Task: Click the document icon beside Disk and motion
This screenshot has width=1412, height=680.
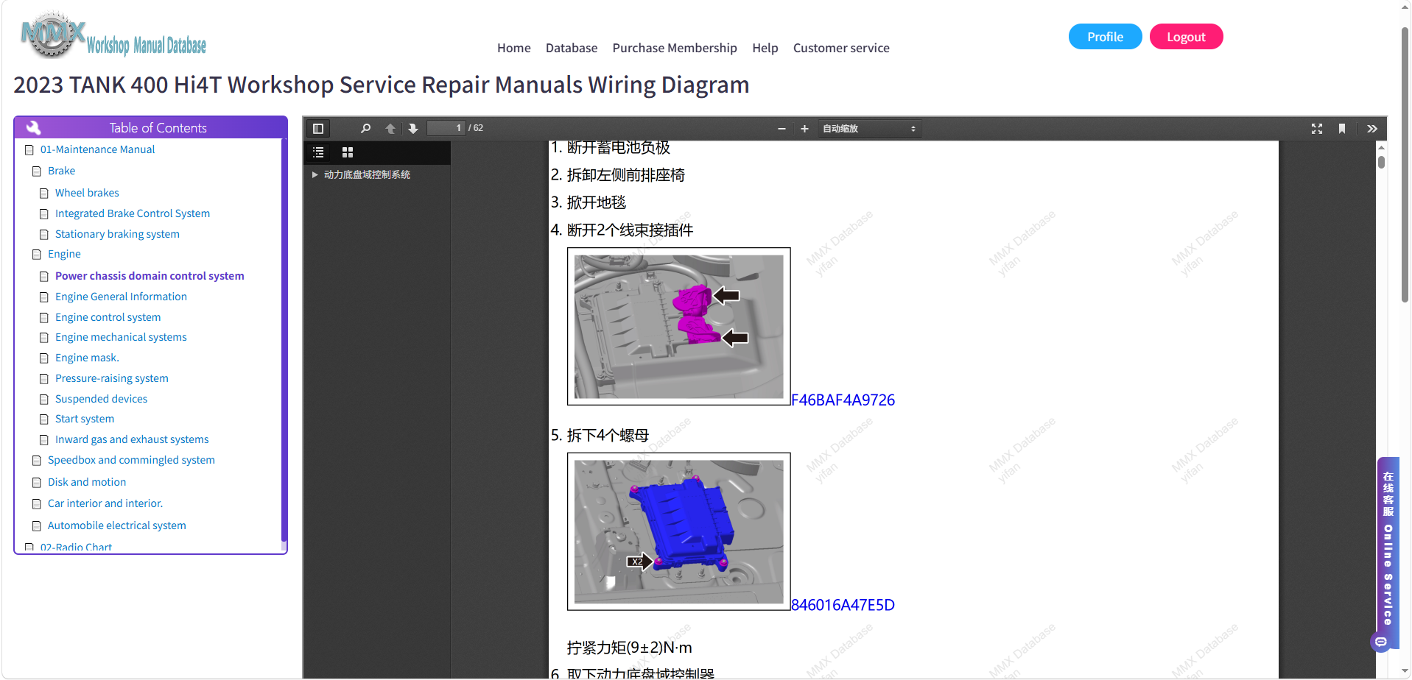Action: coord(37,483)
